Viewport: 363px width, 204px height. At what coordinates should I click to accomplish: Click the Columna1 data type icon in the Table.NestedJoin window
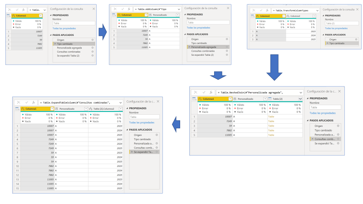pos(200,99)
